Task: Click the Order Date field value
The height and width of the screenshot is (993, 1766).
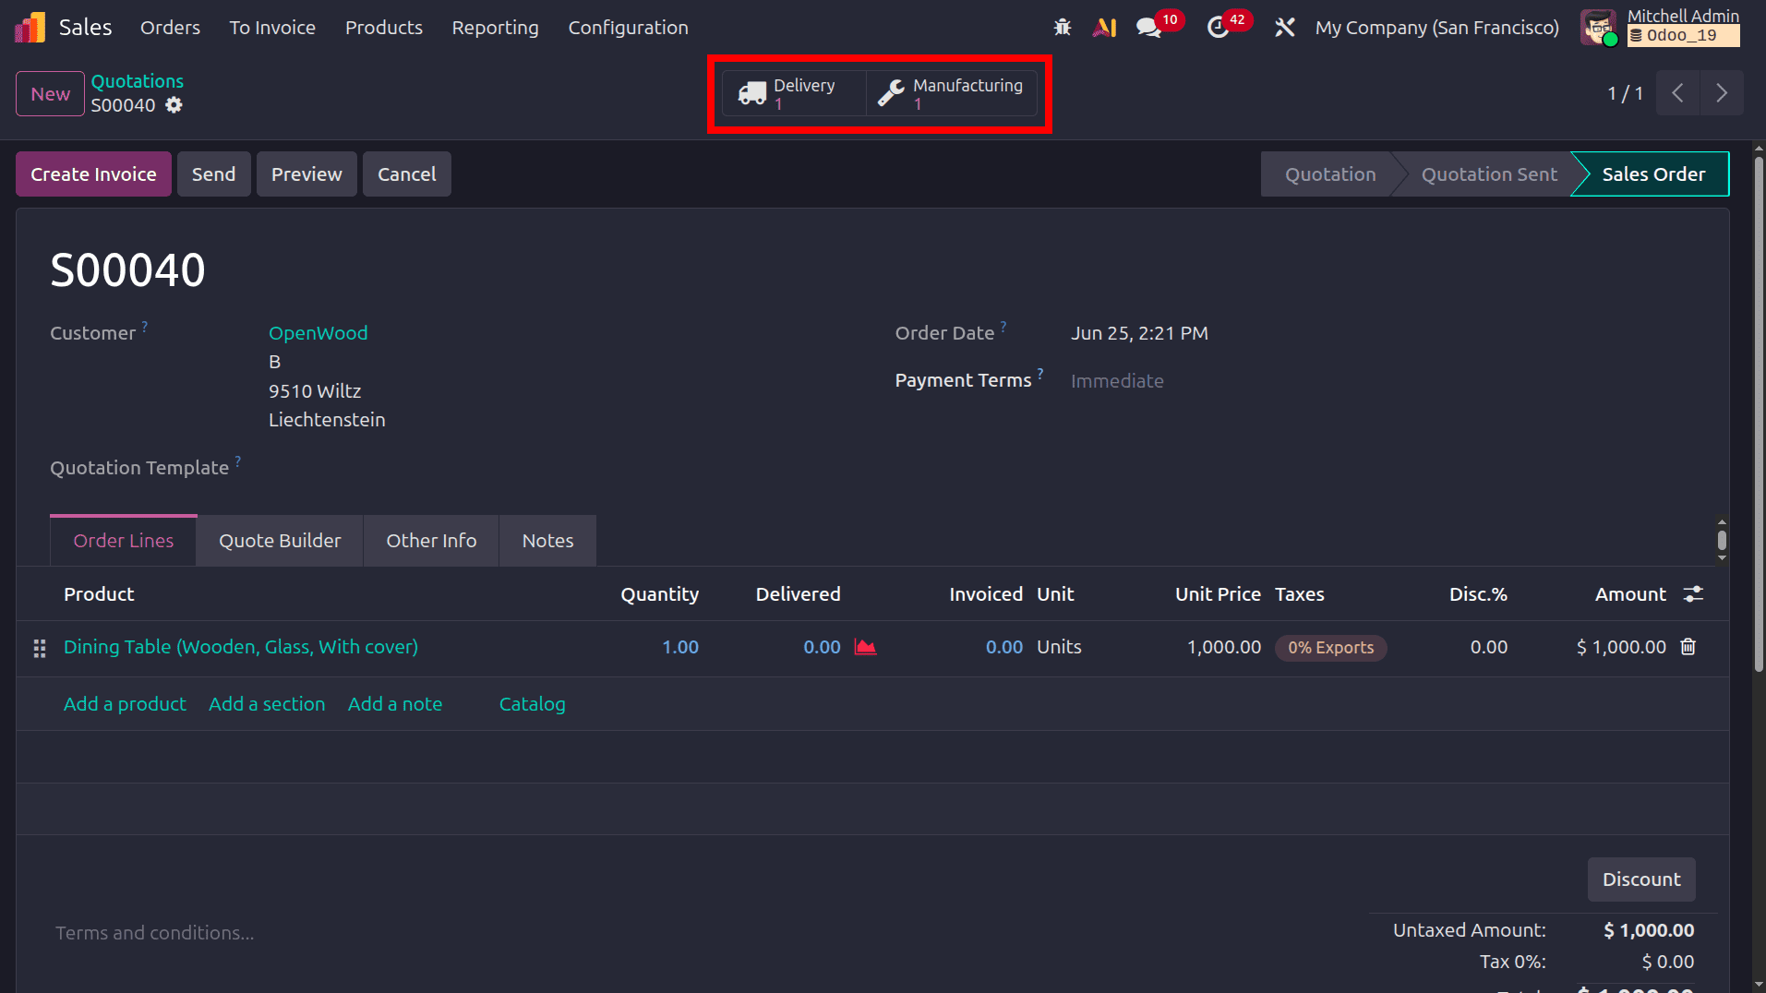Action: [1139, 333]
